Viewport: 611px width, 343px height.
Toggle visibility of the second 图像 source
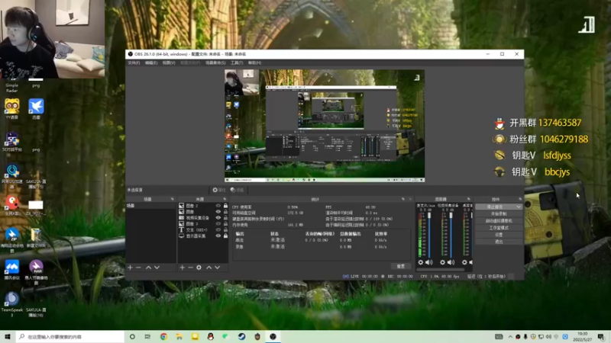point(218,212)
